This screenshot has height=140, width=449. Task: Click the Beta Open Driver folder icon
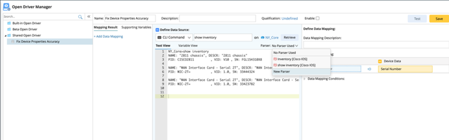pos(9,29)
